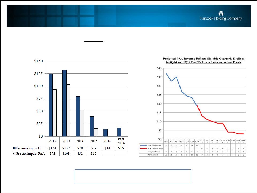Select the Revenue impact legend color square
257x193 pixels.
tap(14, 148)
